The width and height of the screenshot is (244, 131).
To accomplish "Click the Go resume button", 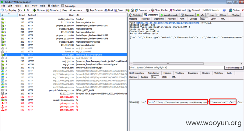I will [27, 10].
